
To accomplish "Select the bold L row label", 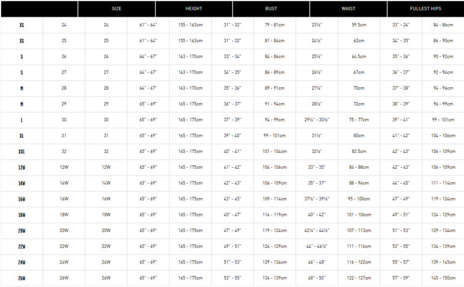I will pyautogui.click(x=22, y=120).
